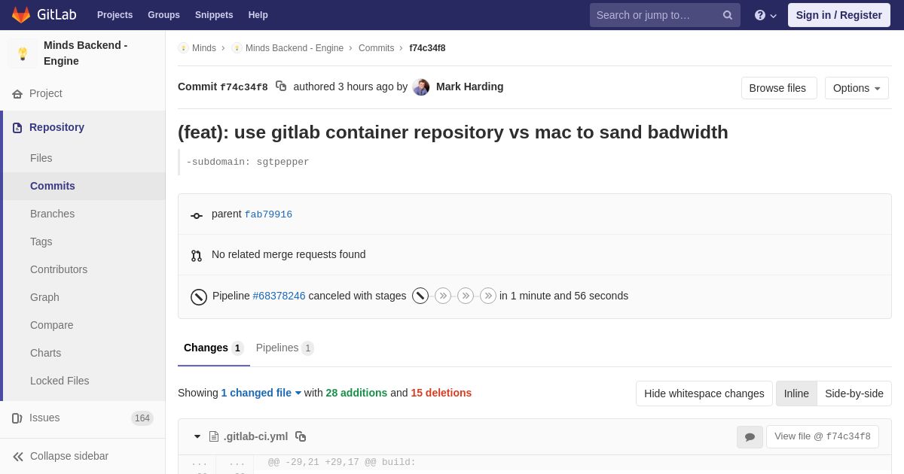Click the GitLab fox logo
Viewport: 904px width, 474px height.
click(x=21, y=15)
